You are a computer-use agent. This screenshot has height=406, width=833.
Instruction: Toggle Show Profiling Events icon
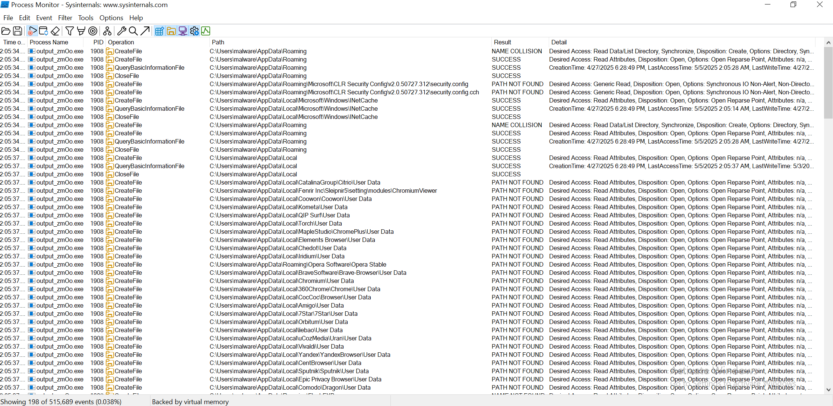coord(206,31)
